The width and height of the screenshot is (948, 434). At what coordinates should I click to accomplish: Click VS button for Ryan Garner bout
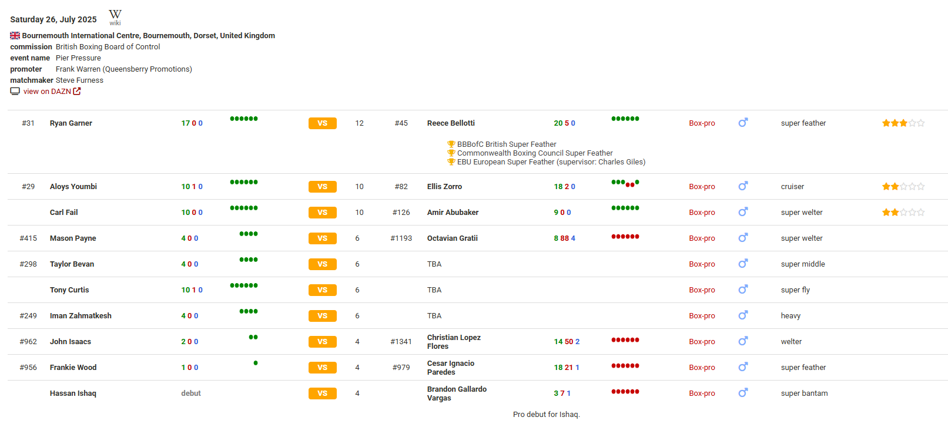click(x=323, y=123)
